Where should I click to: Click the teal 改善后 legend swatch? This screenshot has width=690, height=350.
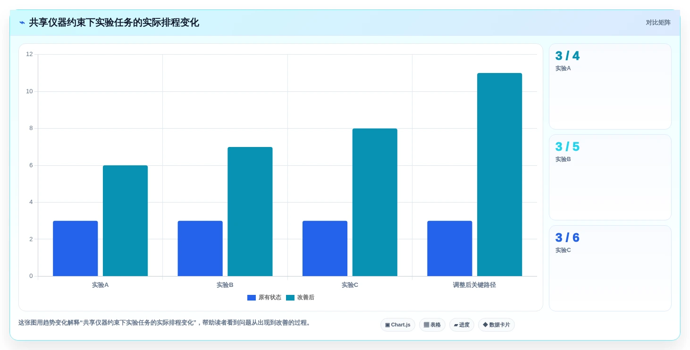tap(290, 298)
